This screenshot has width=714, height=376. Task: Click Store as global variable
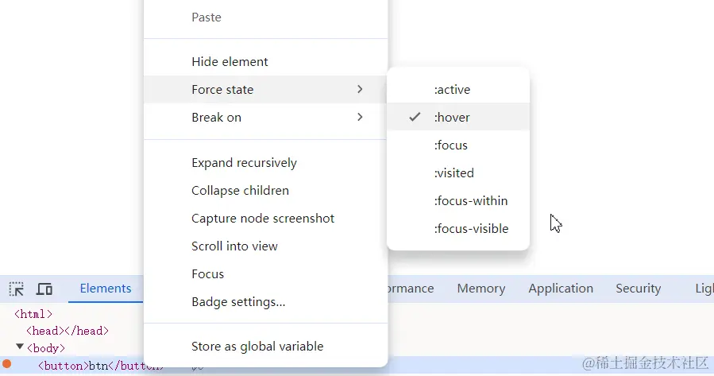pyautogui.click(x=257, y=347)
